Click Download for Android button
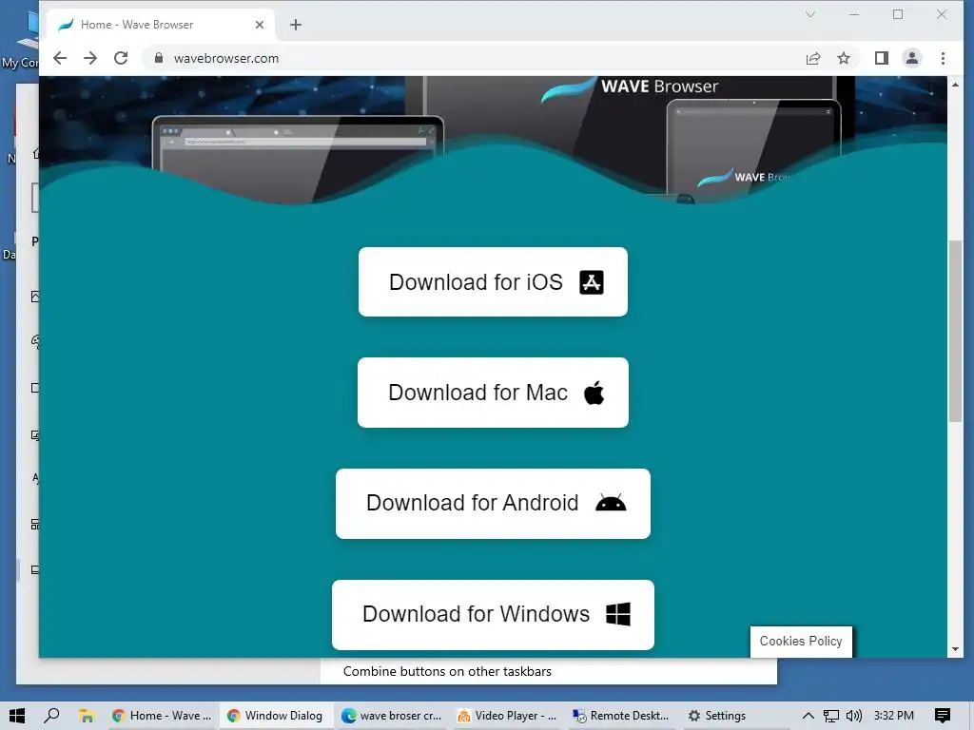Screen dimensions: 974x730 pos(494,504)
